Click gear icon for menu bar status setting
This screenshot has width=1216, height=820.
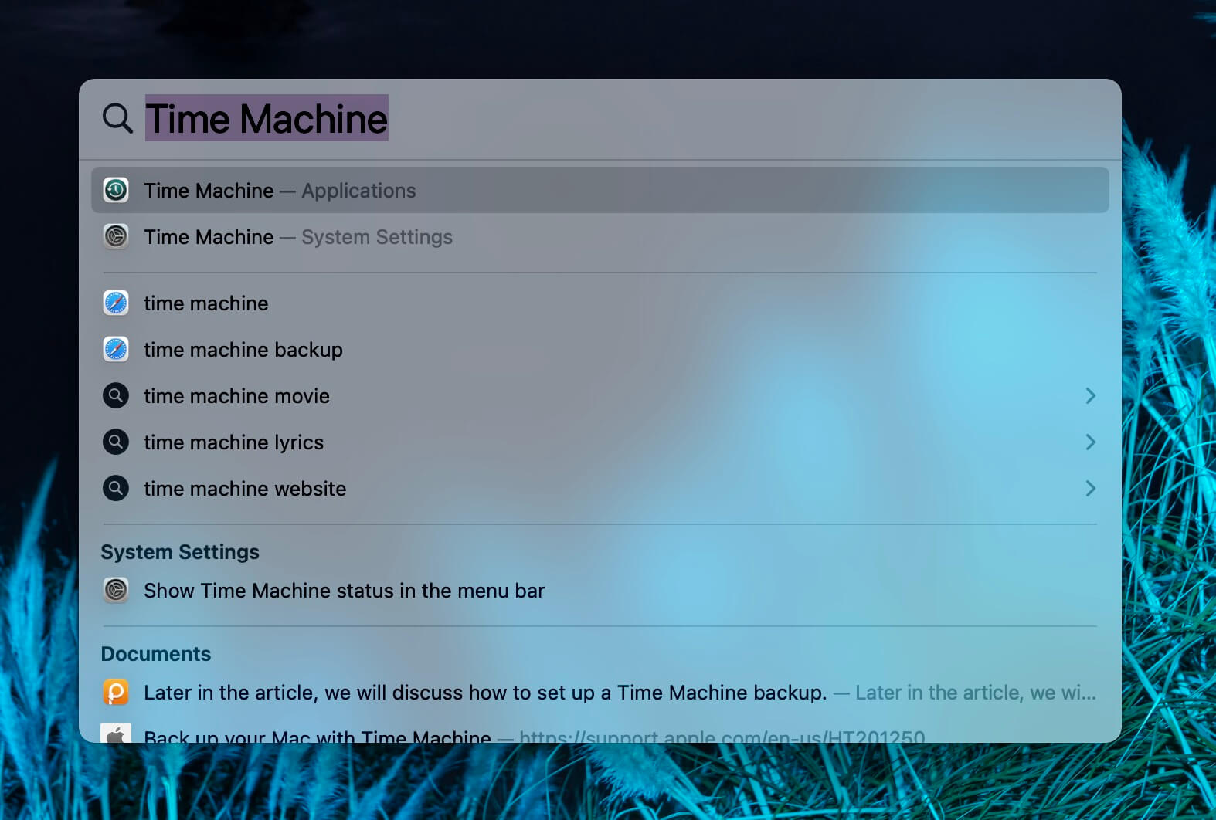click(116, 590)
